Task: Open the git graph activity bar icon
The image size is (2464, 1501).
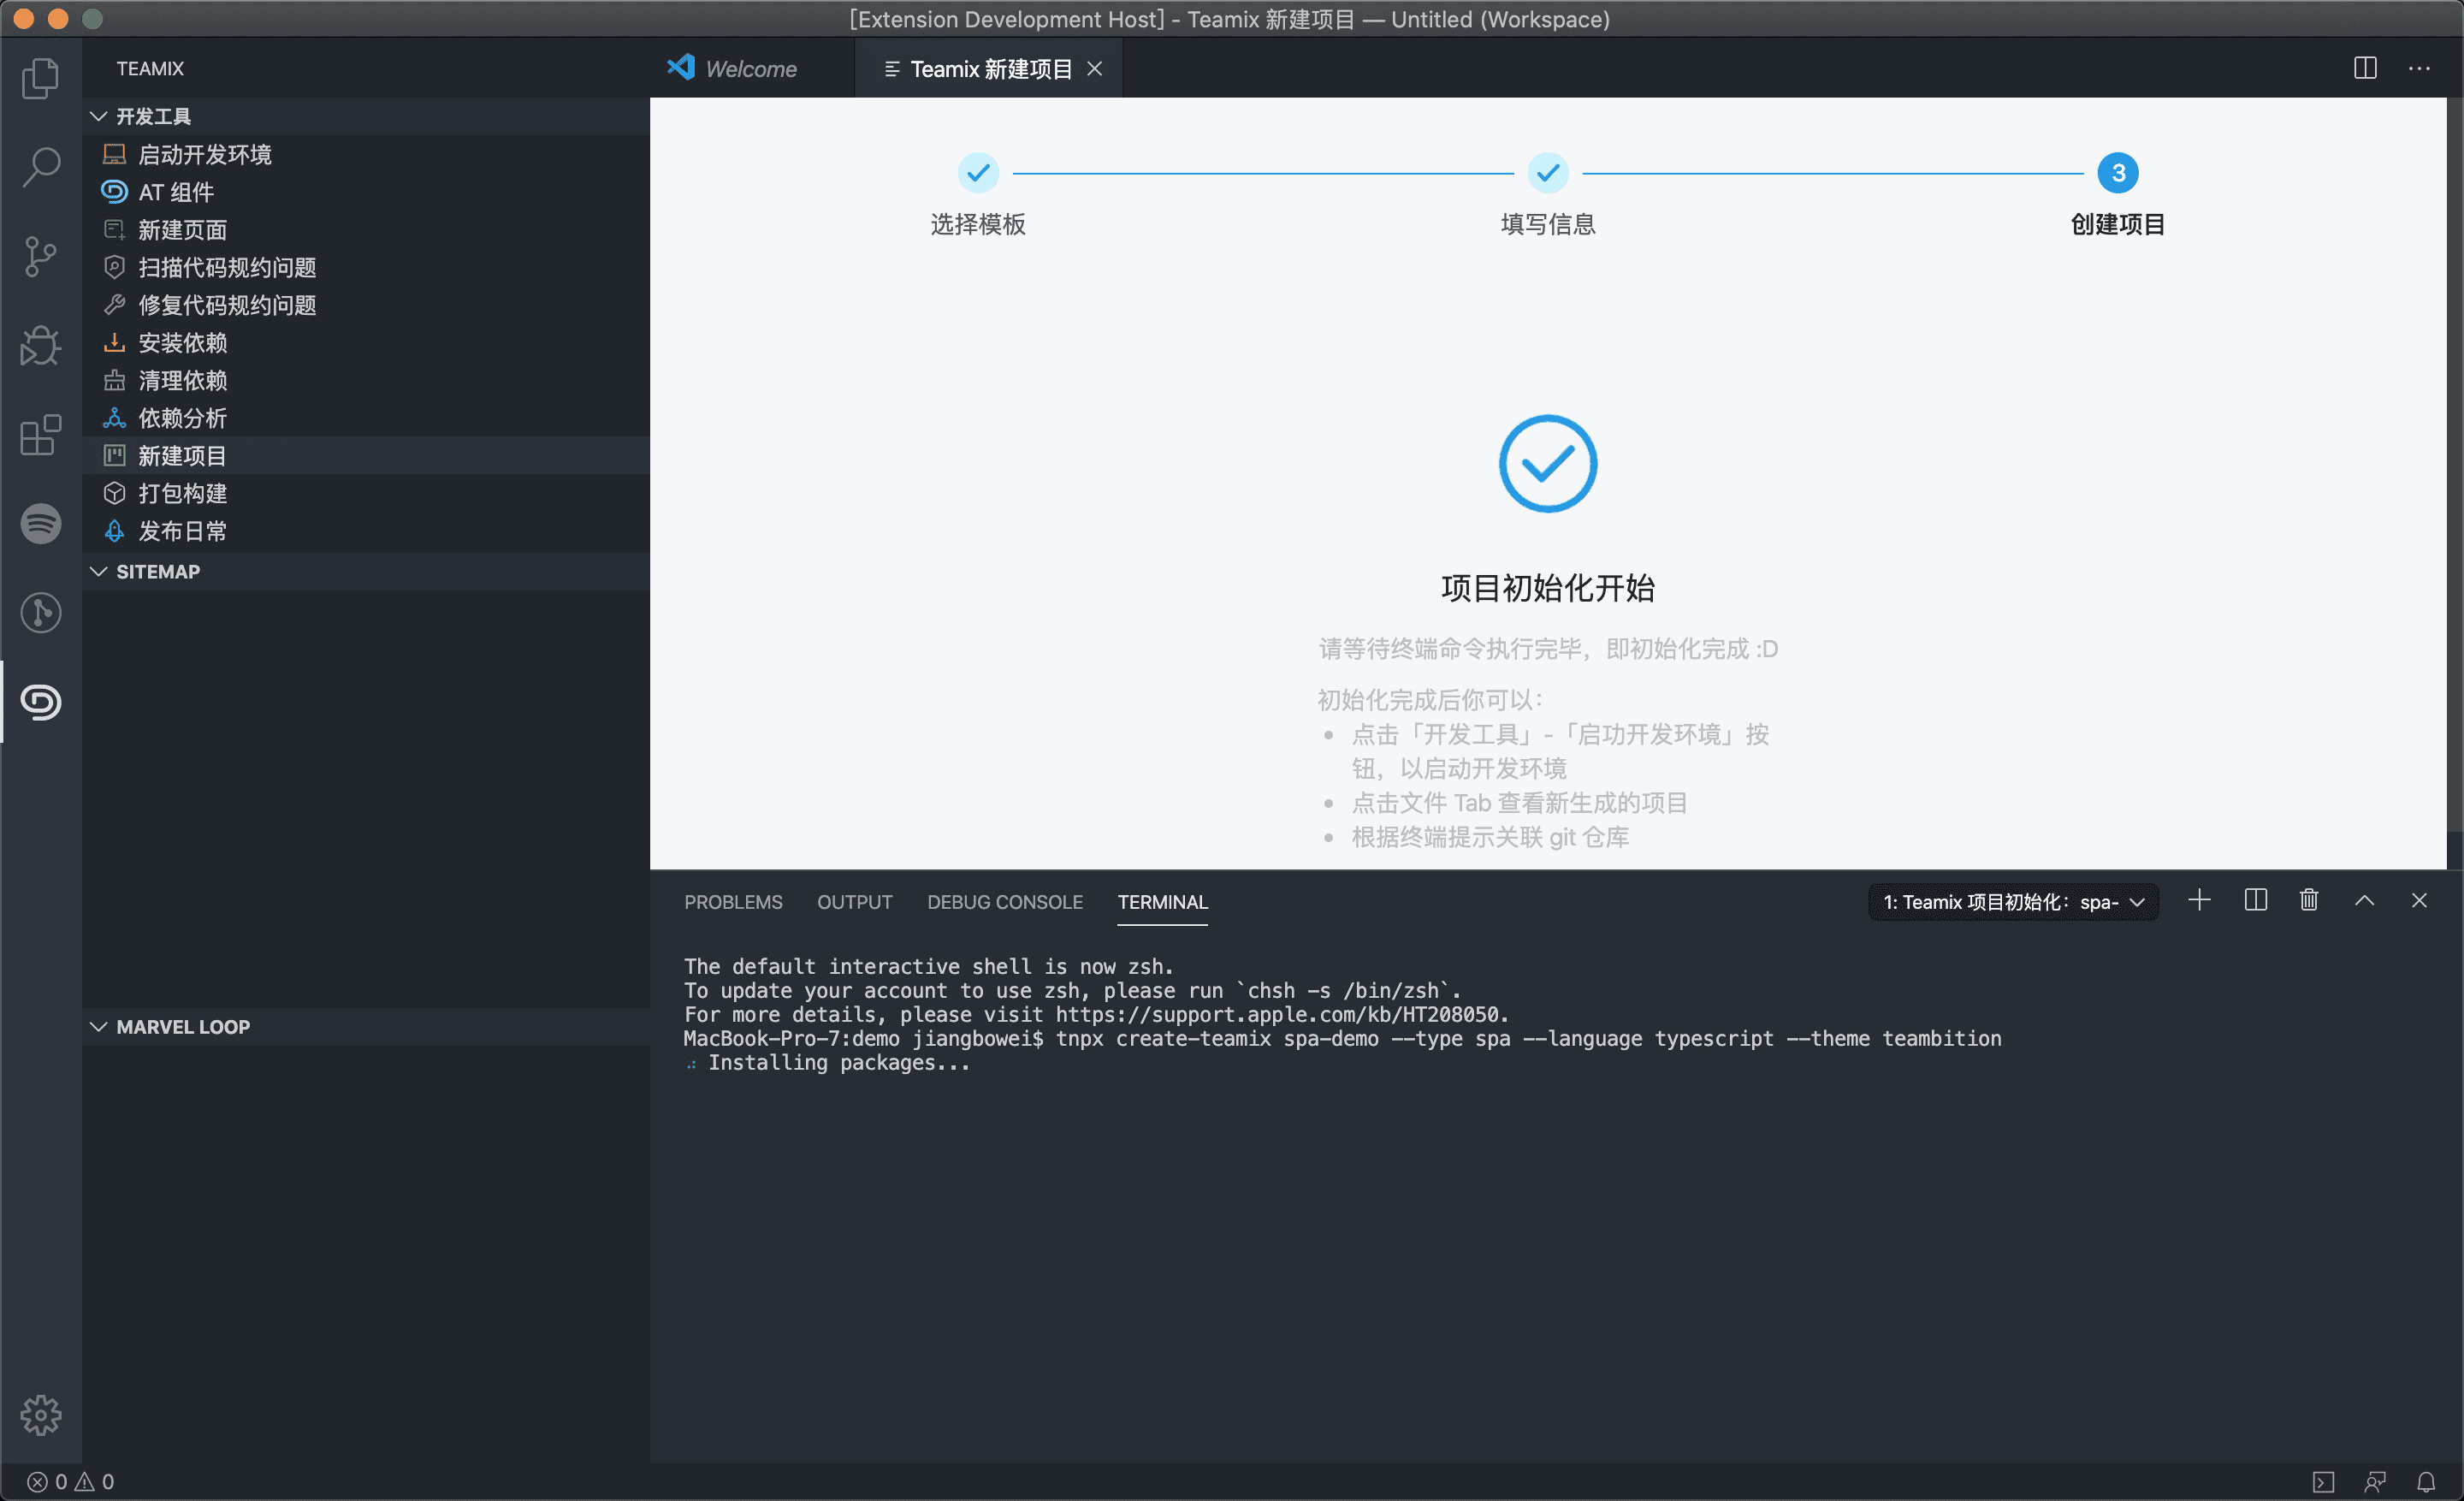Action: tap(40, 613)
